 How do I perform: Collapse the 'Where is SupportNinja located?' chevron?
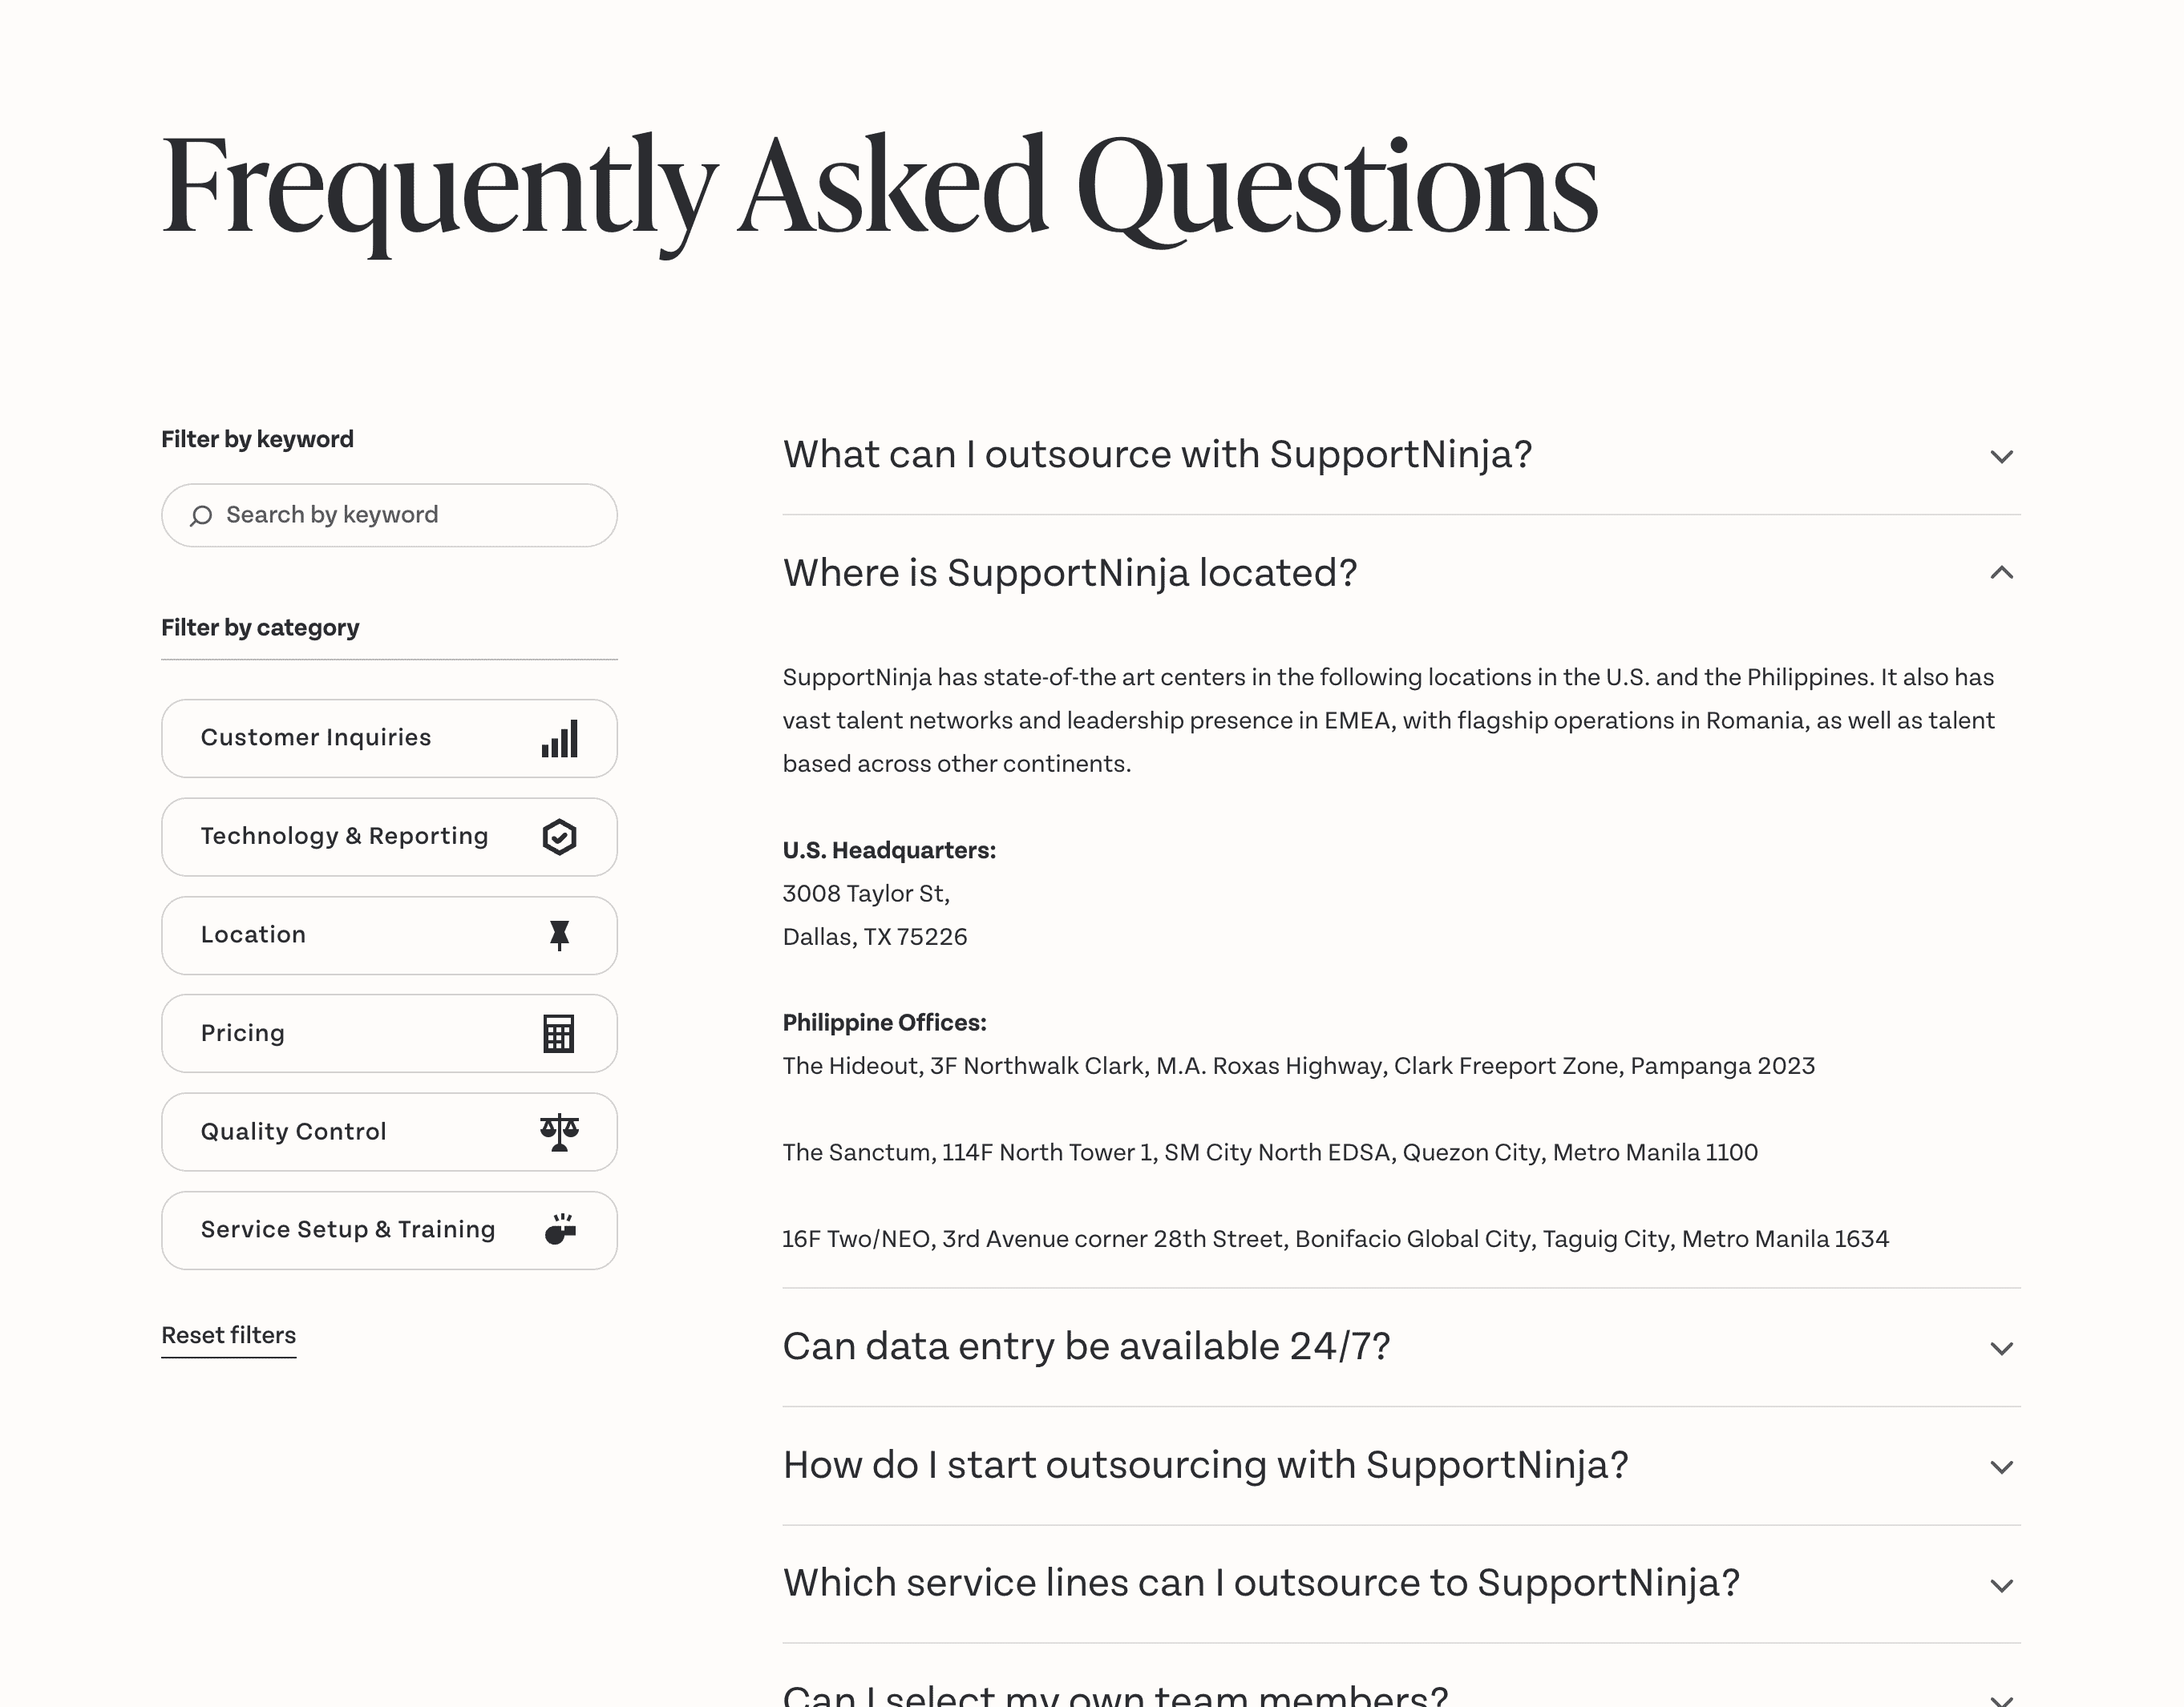coord(2001,573)
